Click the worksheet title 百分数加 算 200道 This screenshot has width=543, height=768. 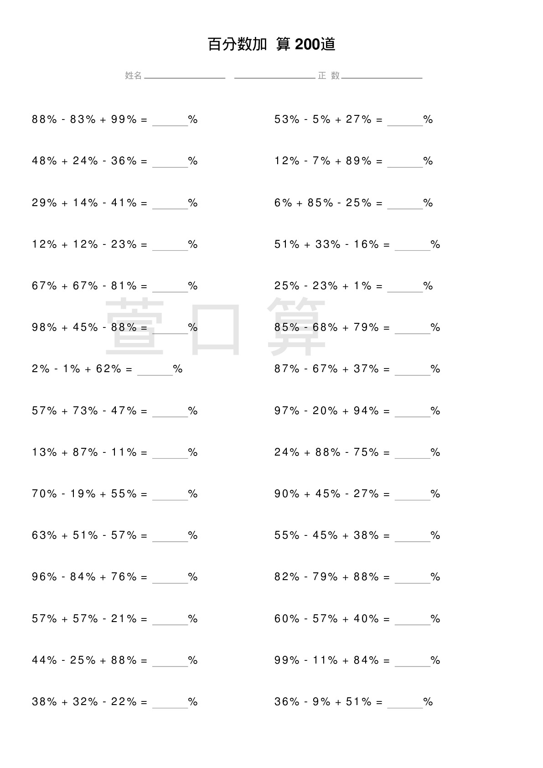click(x=271, y=44)
